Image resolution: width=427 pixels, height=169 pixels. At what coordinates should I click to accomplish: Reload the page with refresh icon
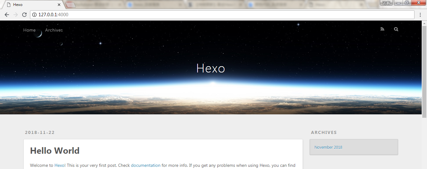click(24, 15)
